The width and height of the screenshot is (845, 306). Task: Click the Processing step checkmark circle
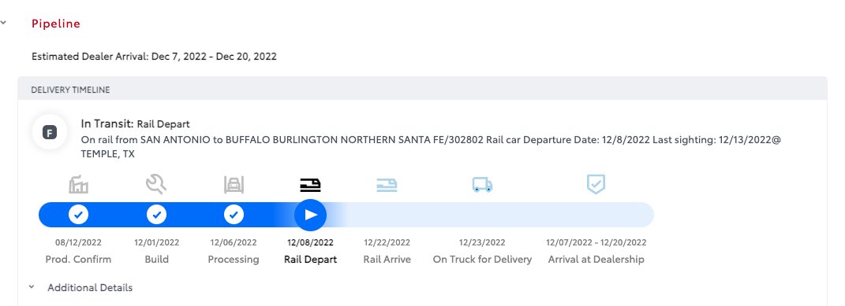point(234,216)
